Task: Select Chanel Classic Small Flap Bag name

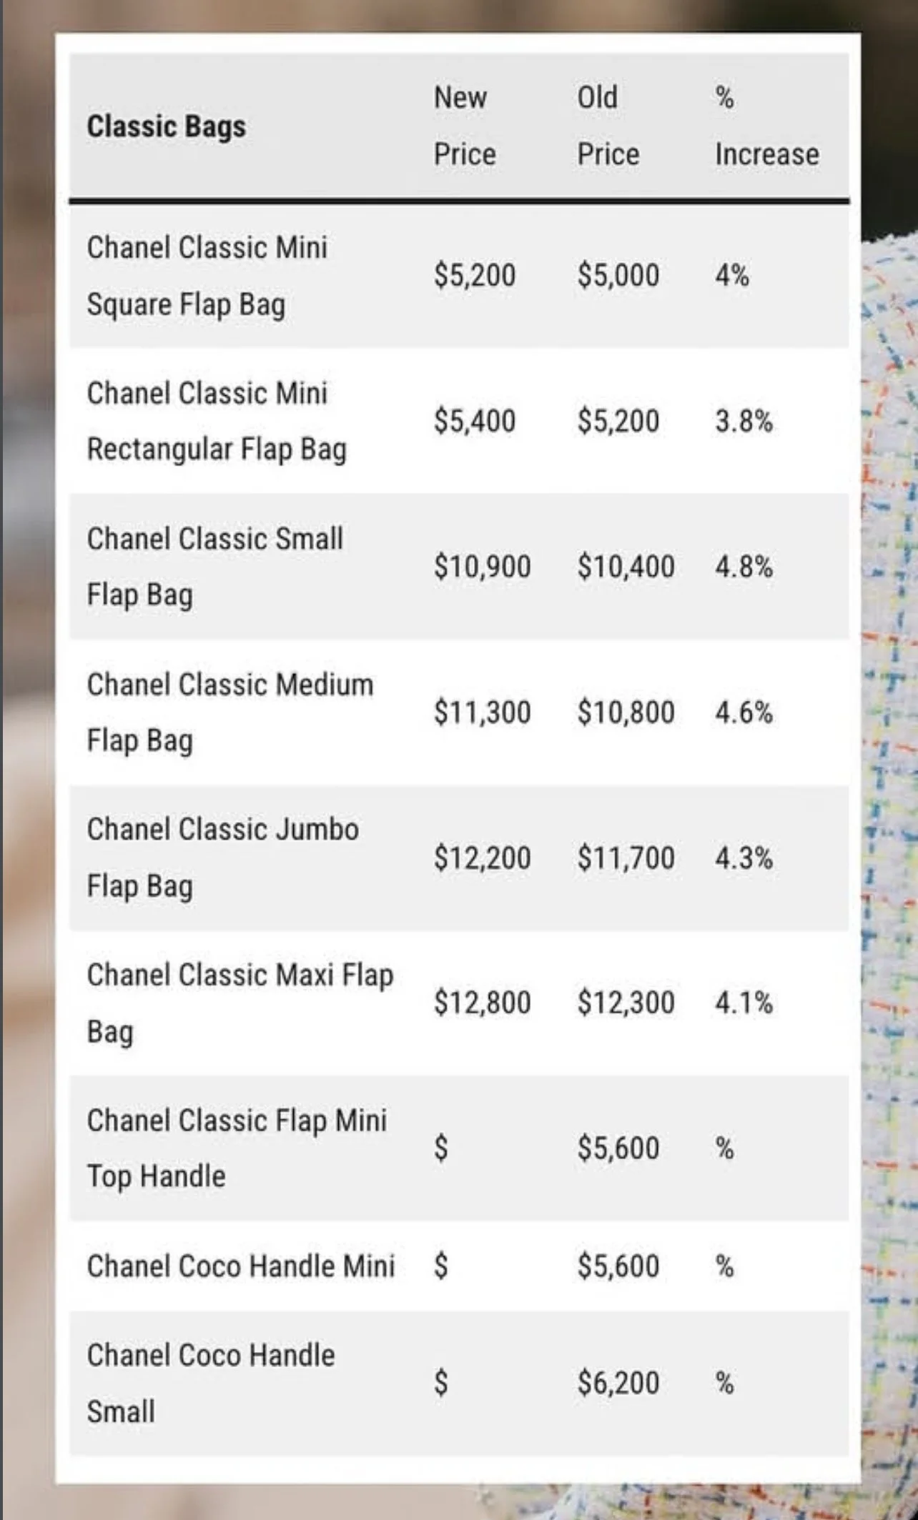Action: [215, 567]
